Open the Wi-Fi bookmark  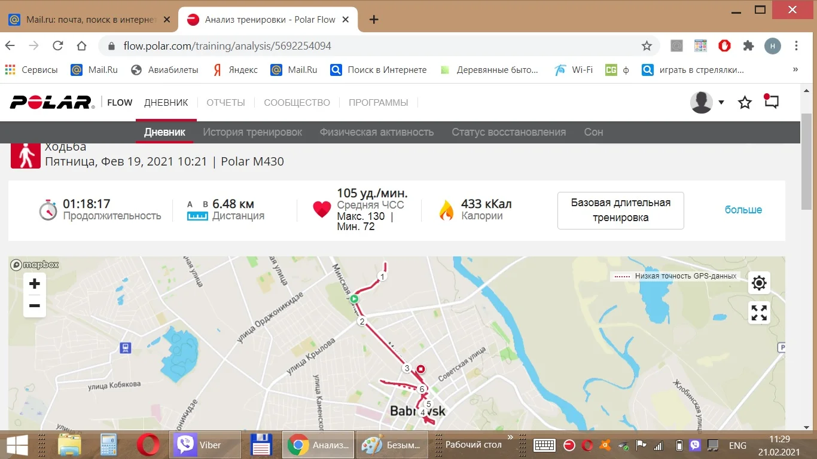click(574, 70)
